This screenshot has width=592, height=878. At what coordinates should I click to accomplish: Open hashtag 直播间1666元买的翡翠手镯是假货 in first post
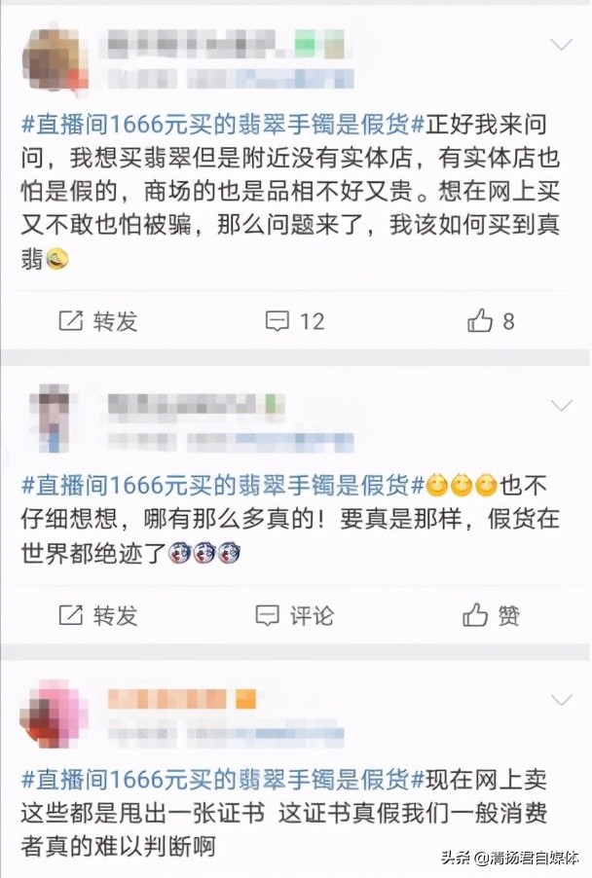pyautogui.click(x=223, y=125)
